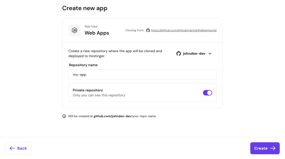Click 'Only you can see this repository' text
Screen dimensions: 285x159
[x=99, y=95]
